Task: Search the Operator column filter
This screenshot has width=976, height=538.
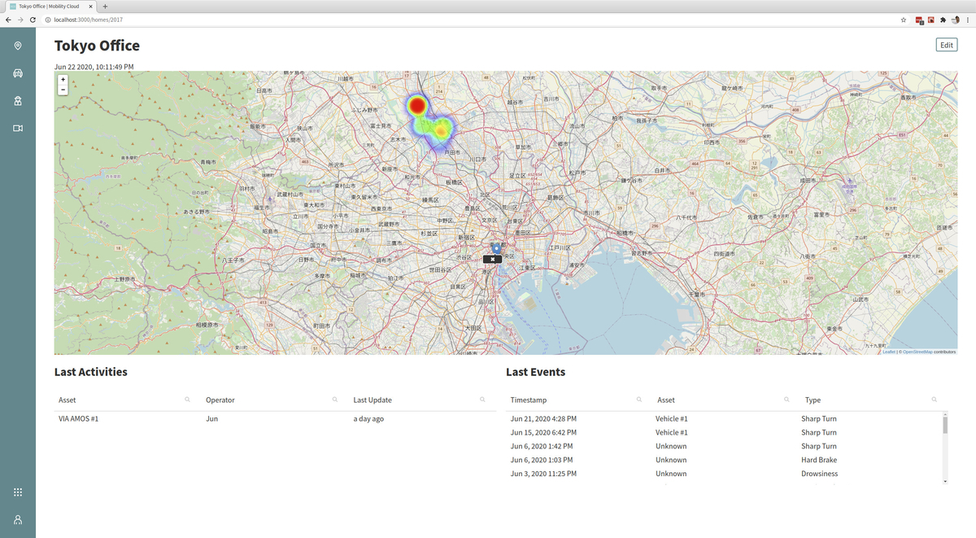Action: [x=335, y=400]
